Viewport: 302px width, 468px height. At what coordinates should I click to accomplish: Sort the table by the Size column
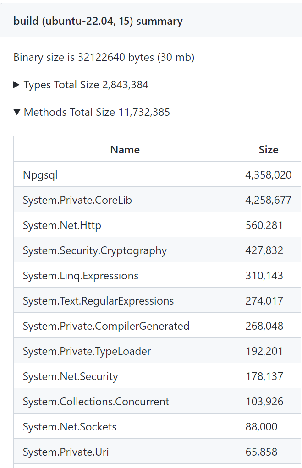click(269, 150)
